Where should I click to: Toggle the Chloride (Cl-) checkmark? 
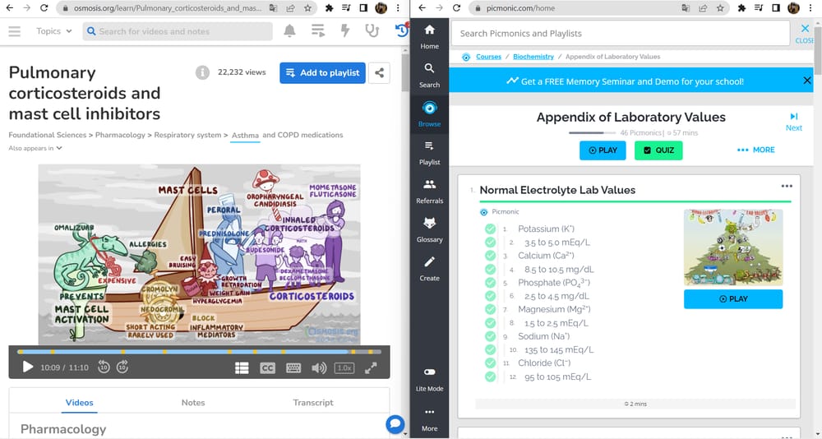pos(490,363)
